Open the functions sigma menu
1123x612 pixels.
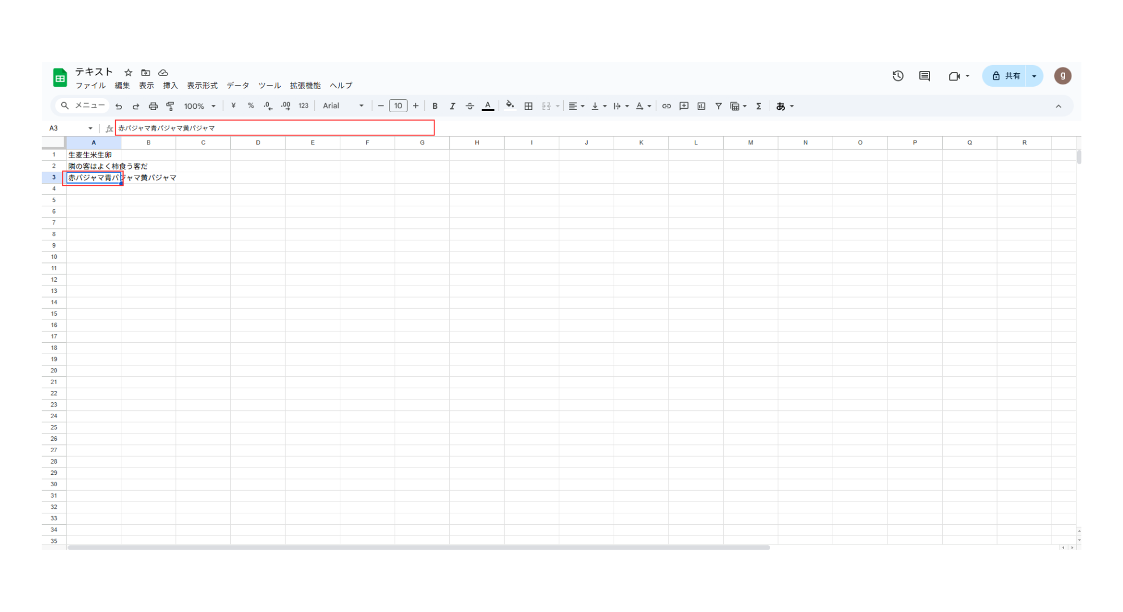point(759,106)
